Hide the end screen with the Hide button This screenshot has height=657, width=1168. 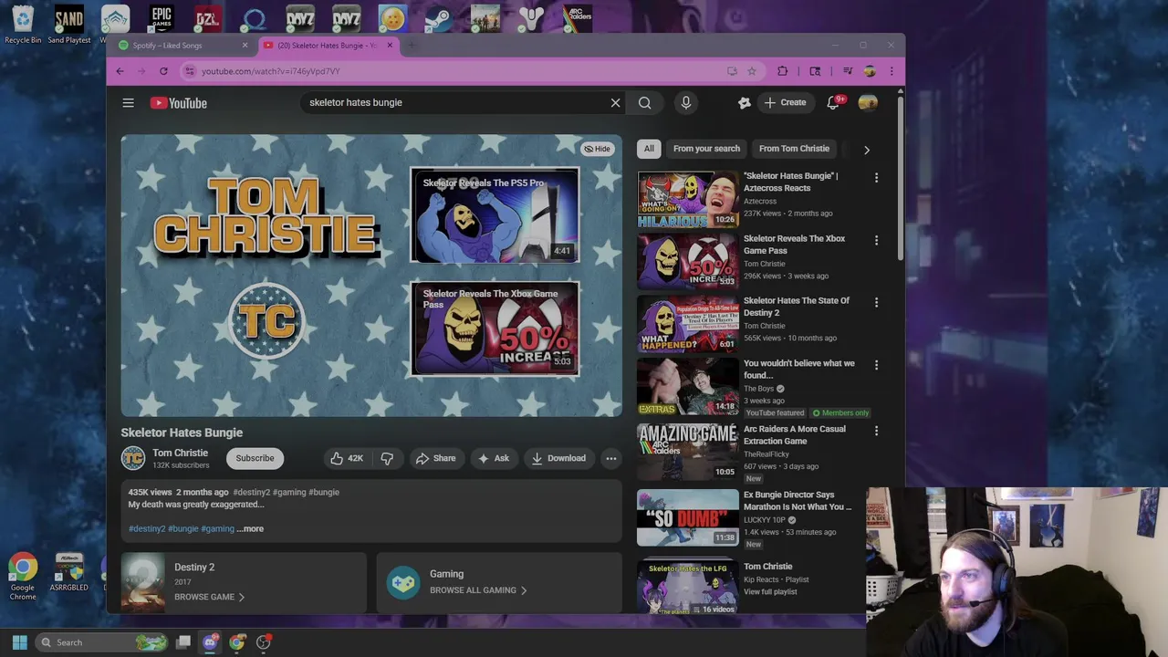tap(597, 149)
